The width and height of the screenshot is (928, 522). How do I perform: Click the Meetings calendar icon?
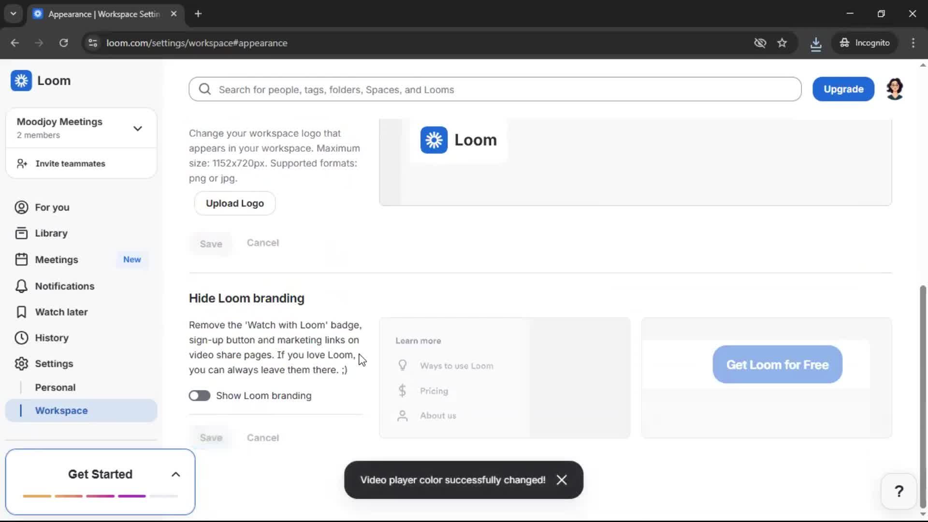point(21,259)
